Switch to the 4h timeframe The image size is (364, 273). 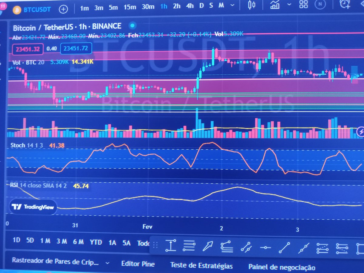(x=190, y=6)
